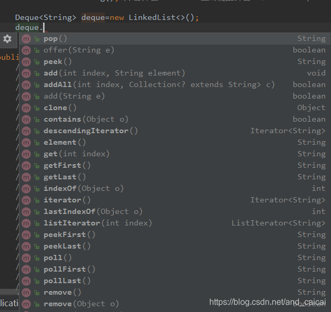The image size is (331, 312).
Task: Choose listIterator(int index) suggestion
Action: (x=175, y=223)
